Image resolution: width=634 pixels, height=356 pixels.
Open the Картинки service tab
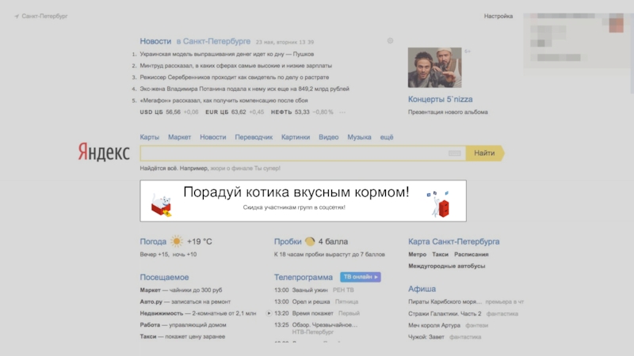[x=296, y=137]
